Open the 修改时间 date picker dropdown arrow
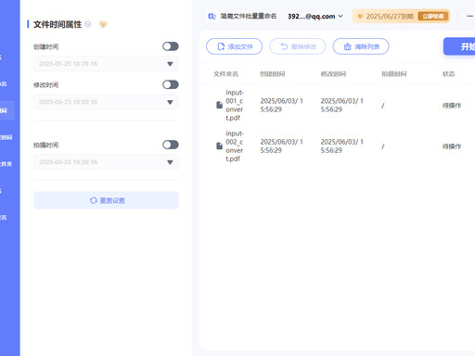The width and height of the screenshot is (475, 356). coord(170,102)
